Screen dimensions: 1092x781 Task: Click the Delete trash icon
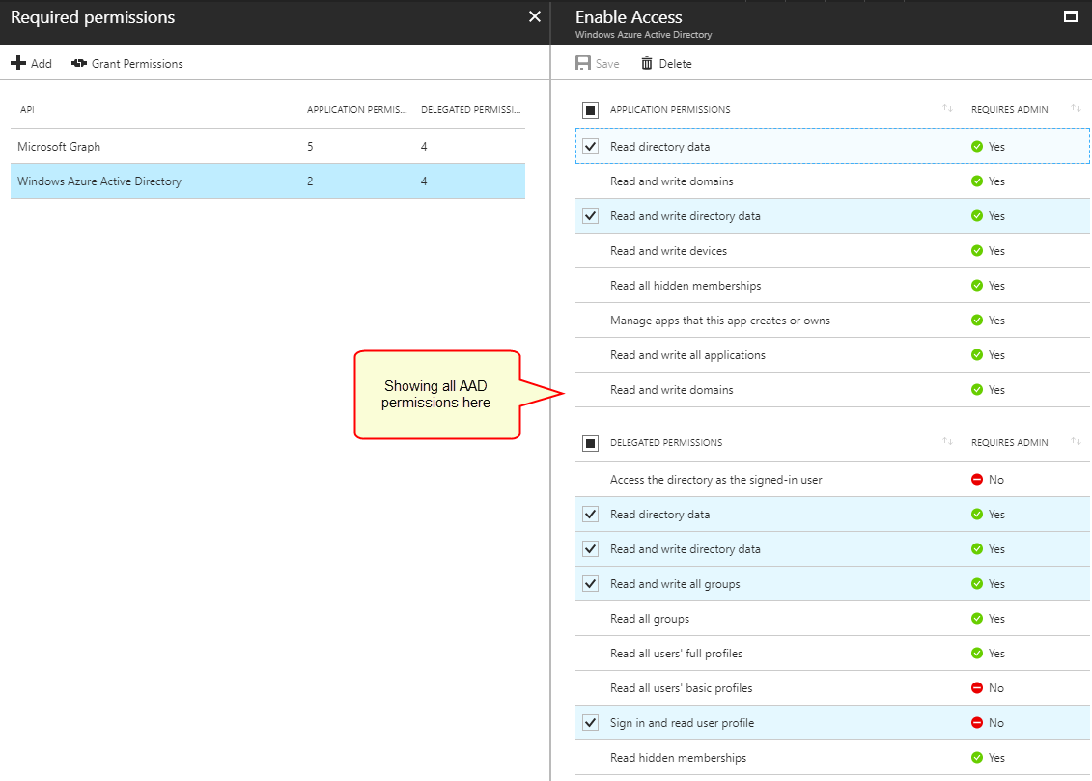pyautogui.click(x=646, y=63)
